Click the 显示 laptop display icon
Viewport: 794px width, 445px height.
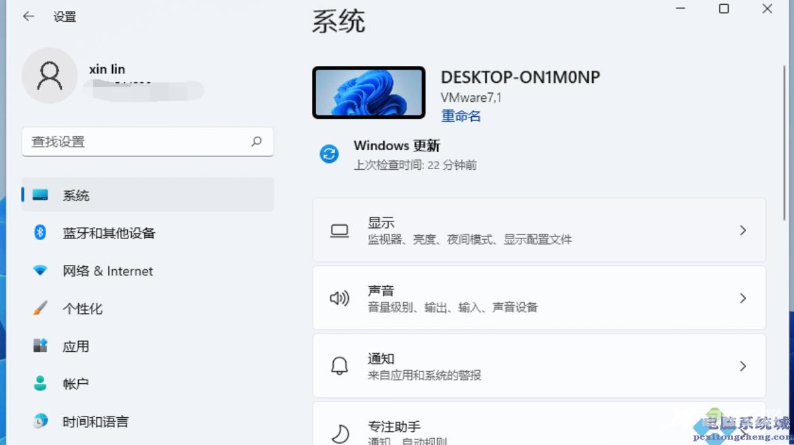pyautogui.click(x=339, y=231)
